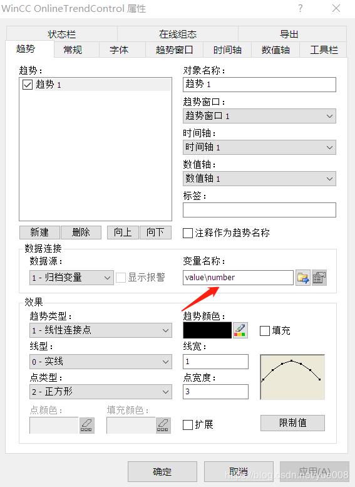Open the 限制值 settings button
Screen dimensions: 355x487
[x=292, y=423]
